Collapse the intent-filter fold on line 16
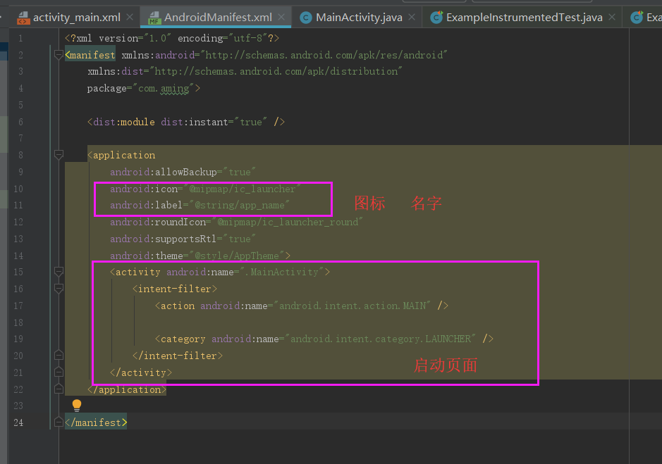 click(59, 289)
